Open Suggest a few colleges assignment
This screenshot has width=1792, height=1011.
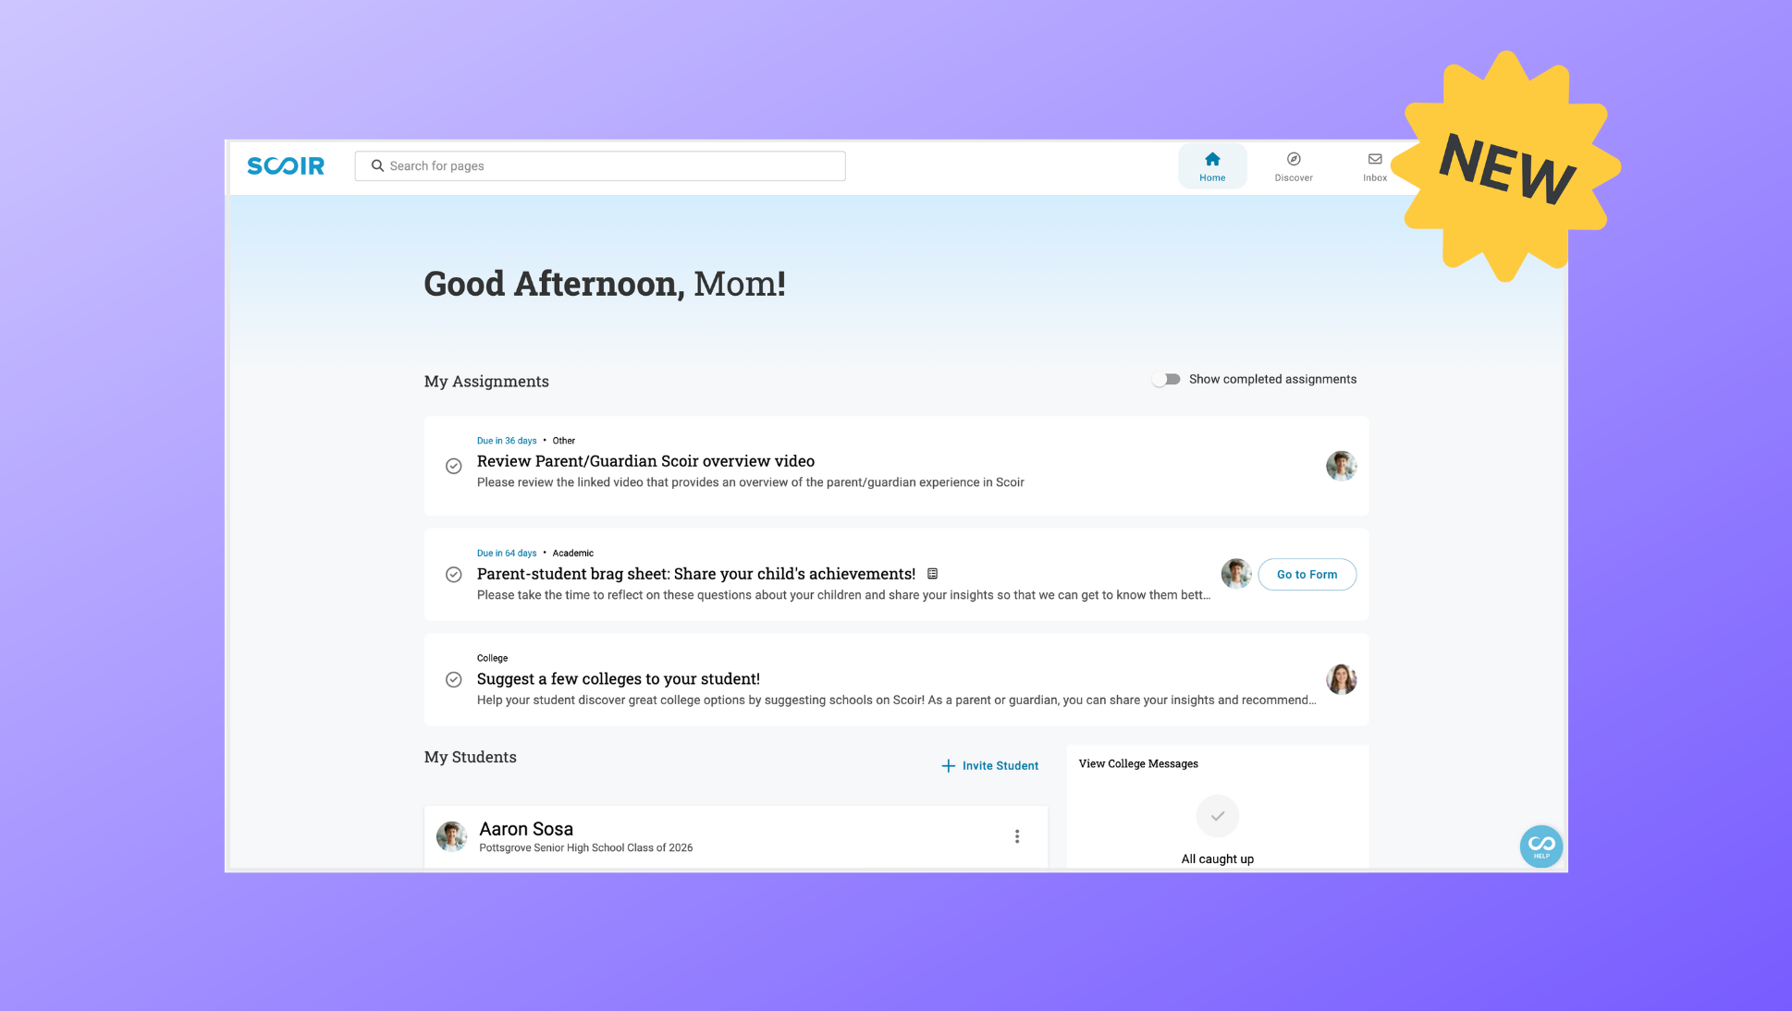pos(618,677)
